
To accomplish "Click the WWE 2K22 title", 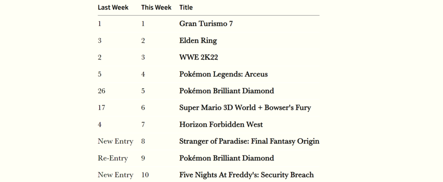I will click(198, 57).
